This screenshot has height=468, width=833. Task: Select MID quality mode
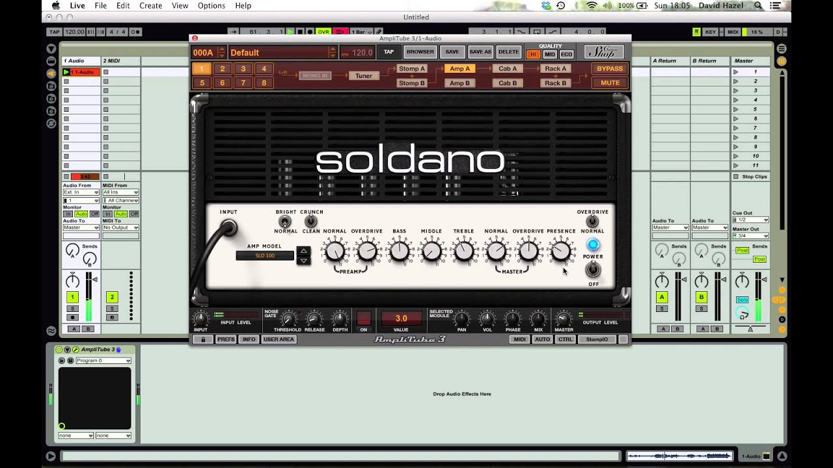point(550,55)
